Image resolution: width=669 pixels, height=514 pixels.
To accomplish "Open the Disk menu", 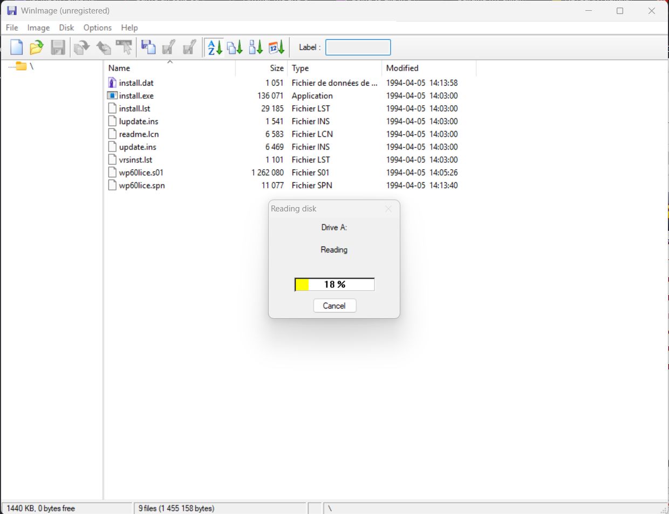I will [x=66, y=28].
